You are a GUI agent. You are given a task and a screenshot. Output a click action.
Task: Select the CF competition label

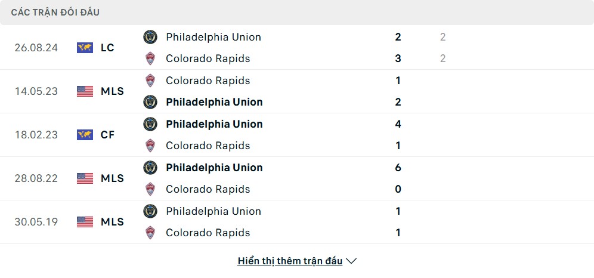[107, 135]
